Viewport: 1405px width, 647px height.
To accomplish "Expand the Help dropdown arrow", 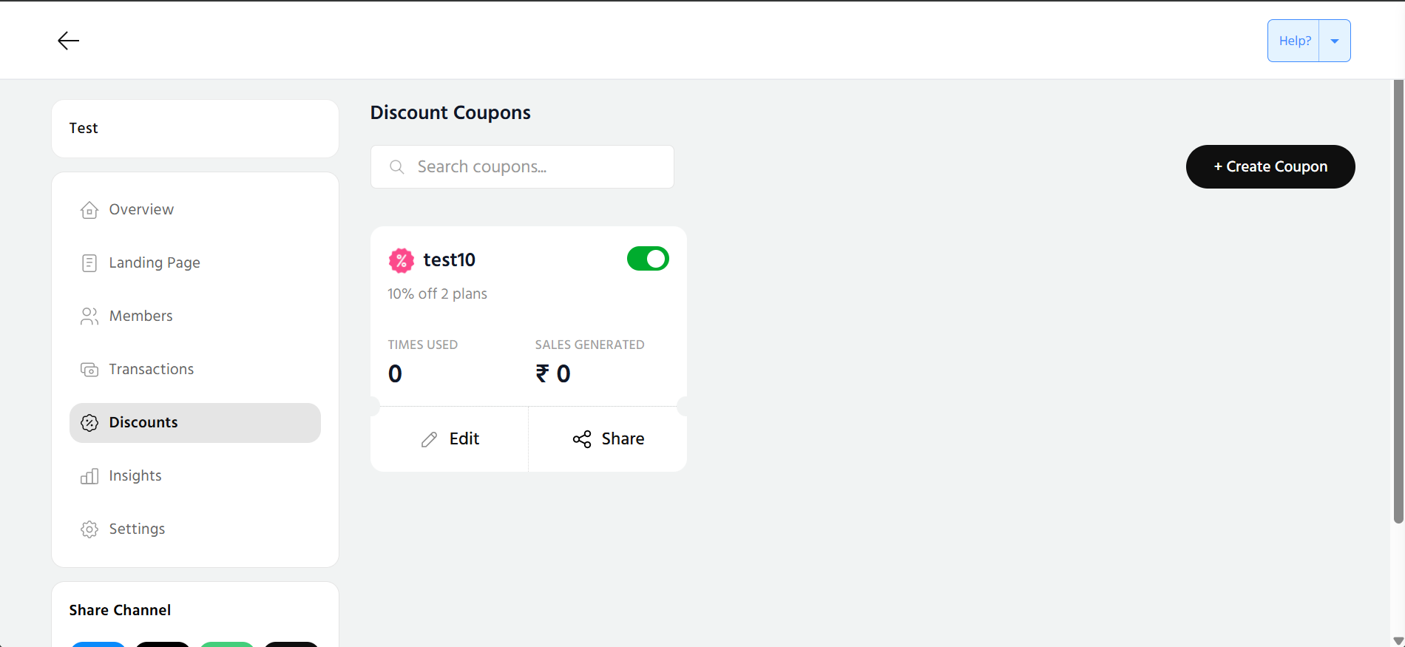I will (x=1335, y=41).
